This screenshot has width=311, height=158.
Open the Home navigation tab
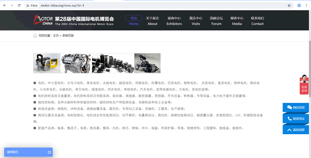pos(134,21)
